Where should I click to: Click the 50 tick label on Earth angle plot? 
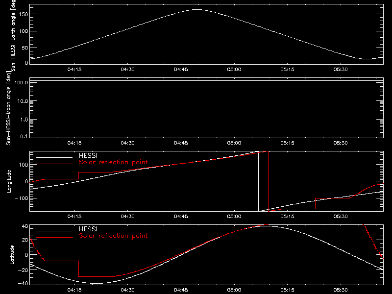tap(25, 48)
